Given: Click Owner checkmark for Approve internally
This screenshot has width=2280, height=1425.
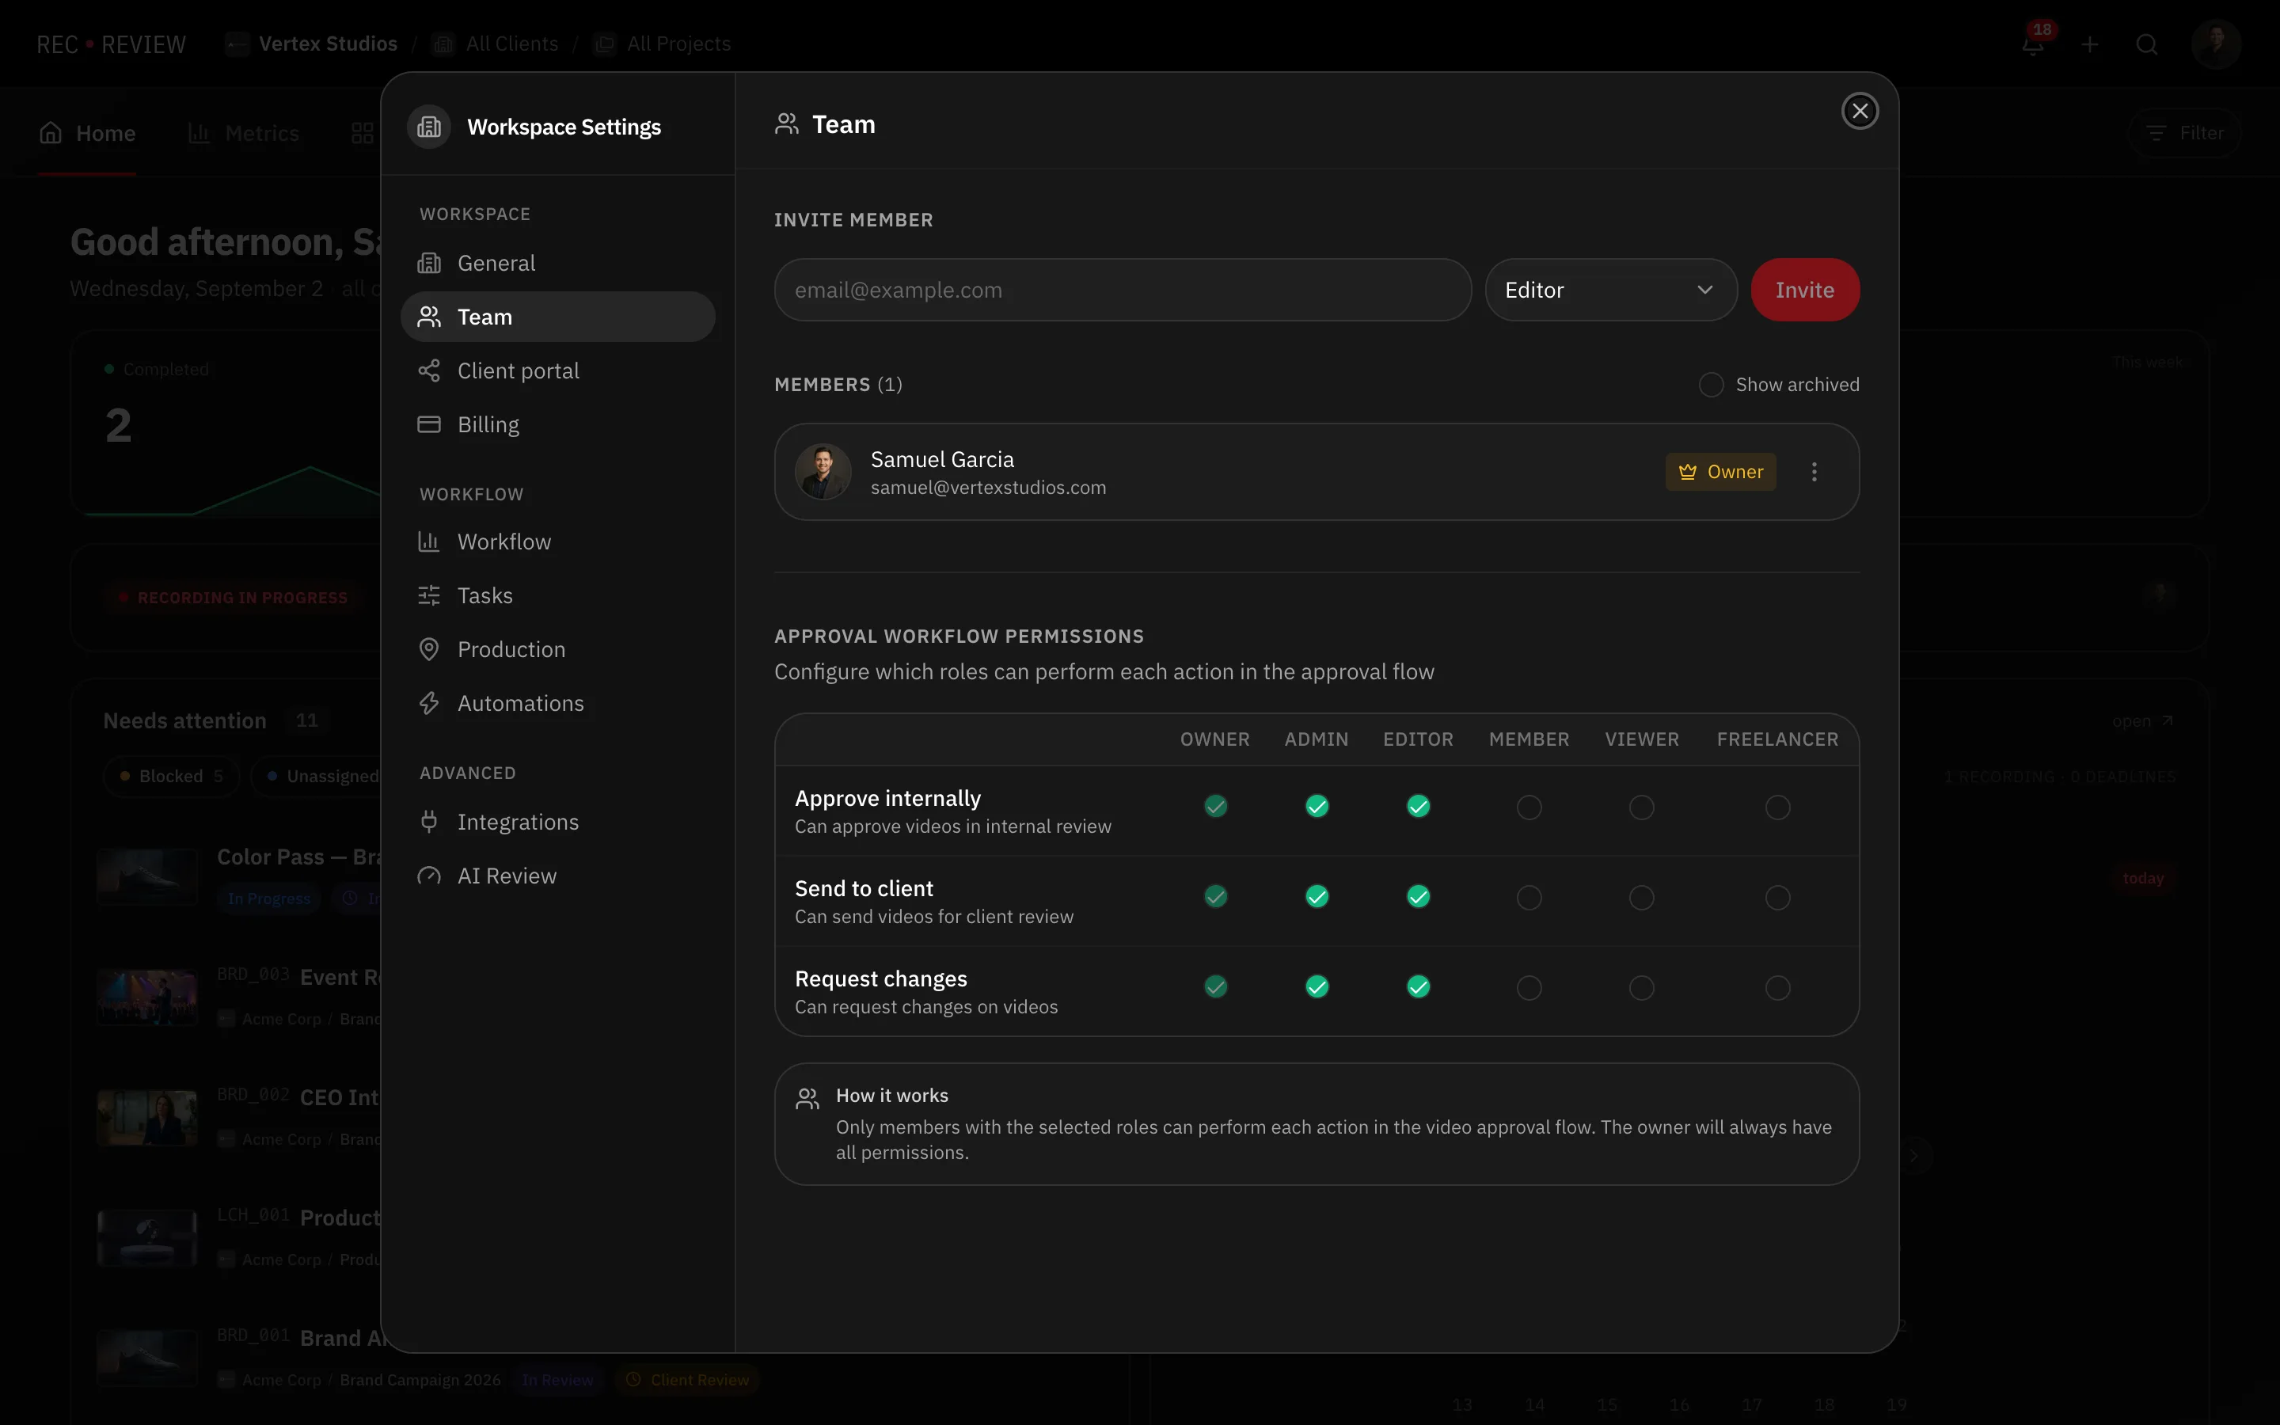Looking at the screenshot, I should click(x=1215, y=807).
